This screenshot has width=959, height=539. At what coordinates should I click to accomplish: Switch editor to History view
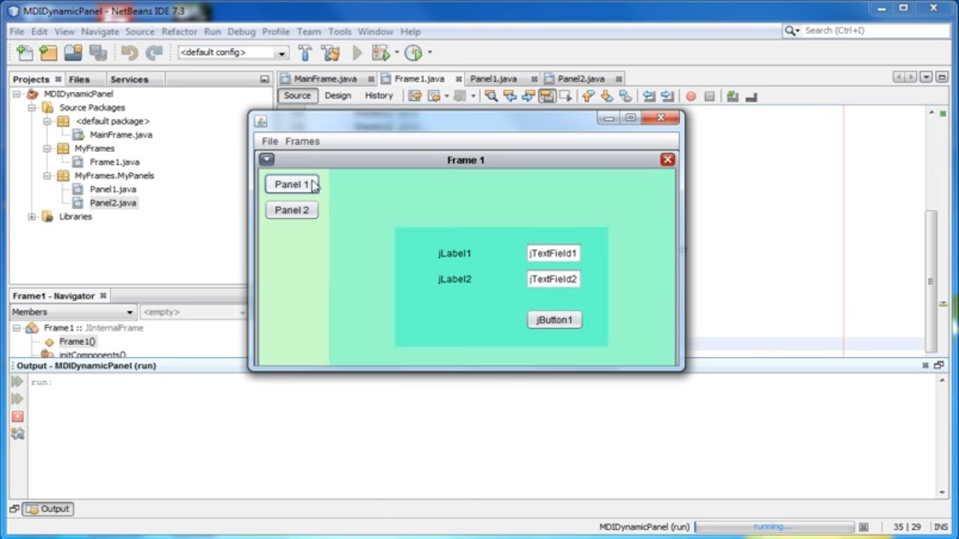(378, 96)
